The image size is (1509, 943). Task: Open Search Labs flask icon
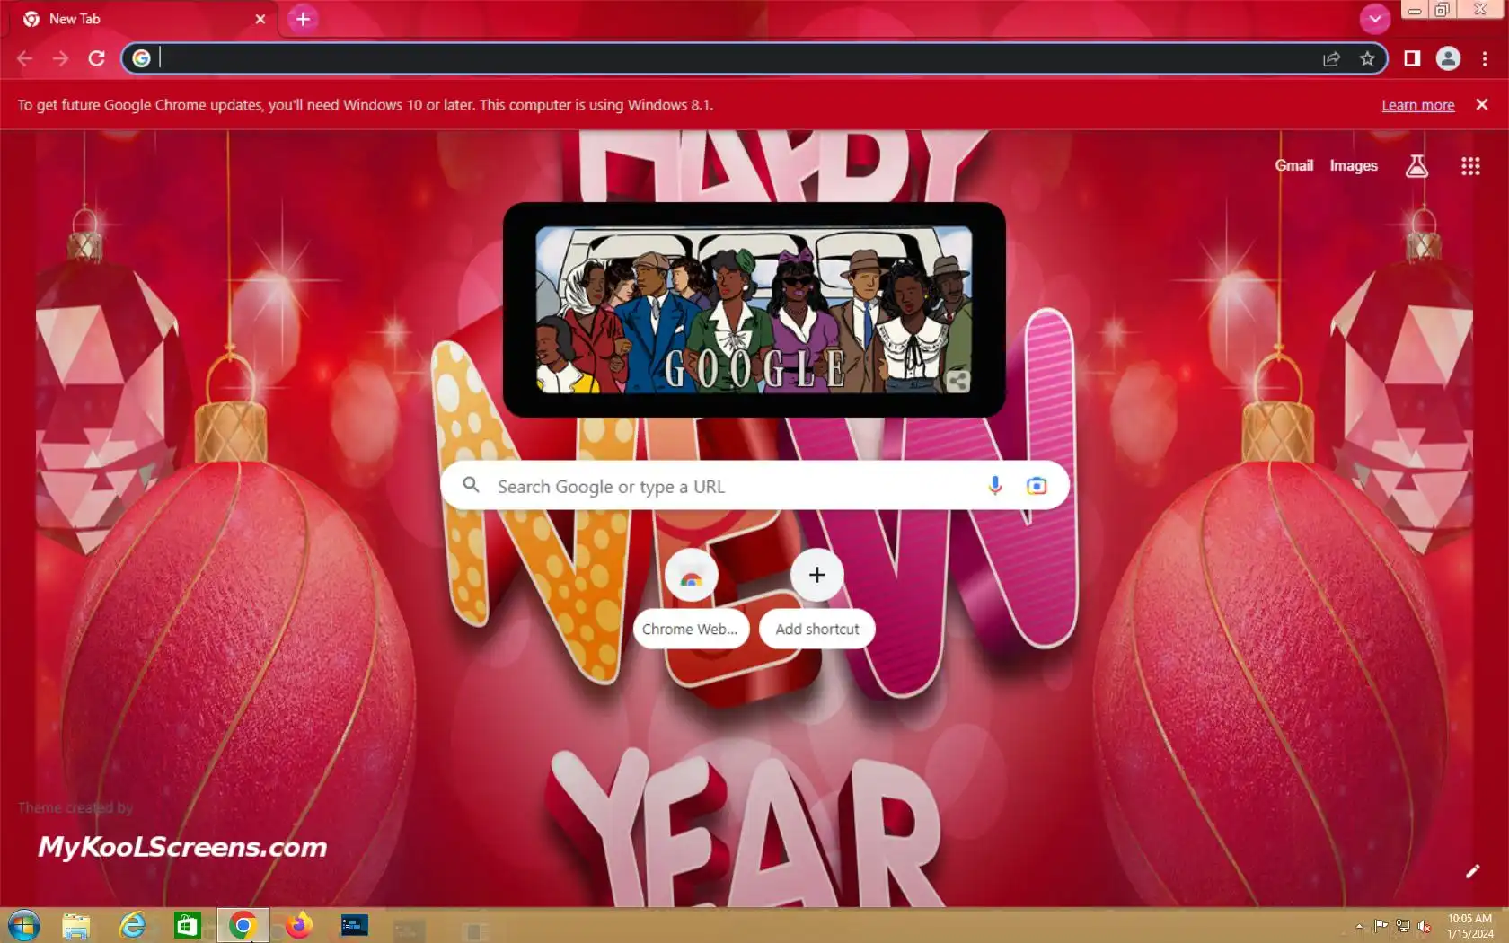pos(1416,165)
